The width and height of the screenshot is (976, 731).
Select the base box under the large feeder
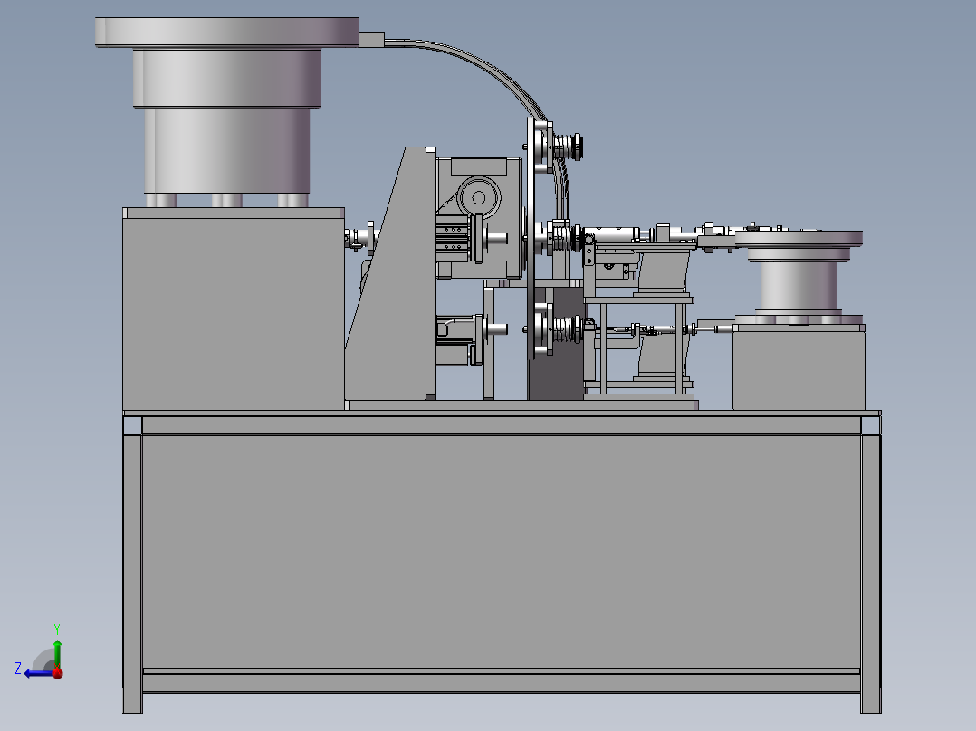[x=234, y=309]
